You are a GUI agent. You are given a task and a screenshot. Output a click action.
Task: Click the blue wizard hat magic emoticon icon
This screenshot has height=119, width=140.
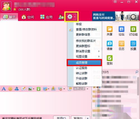[x=17, y=88]
